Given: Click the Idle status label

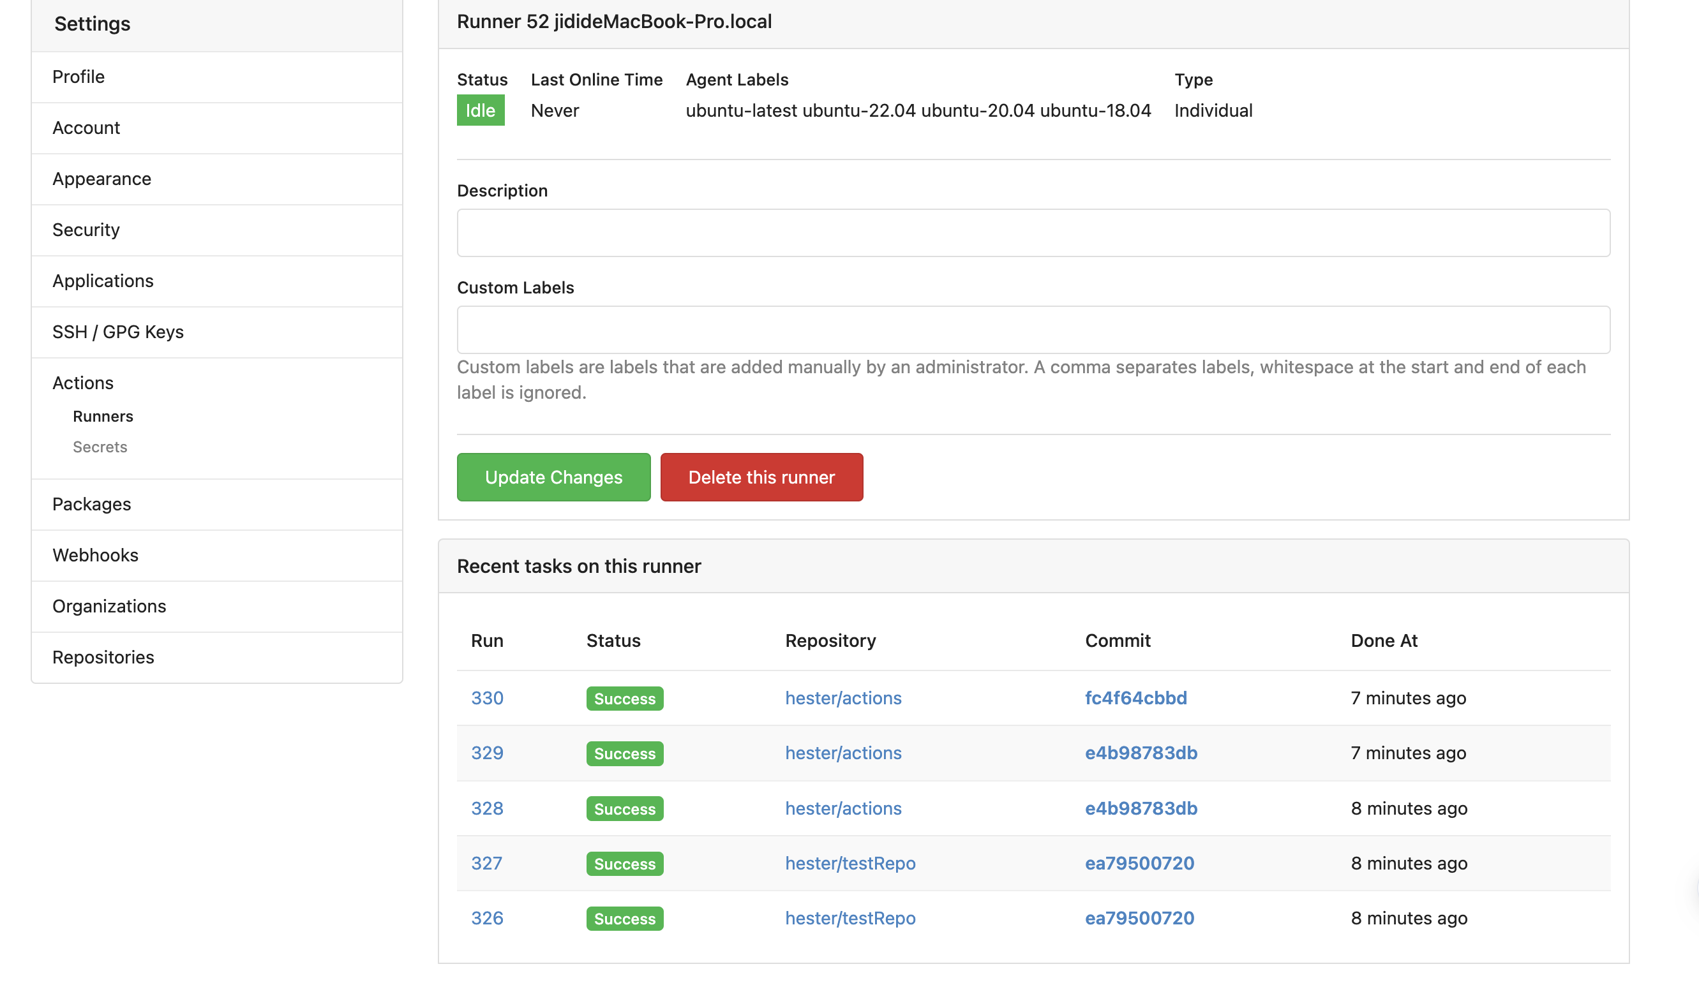Looking at the screenshot, I should [x=481, y=110].
